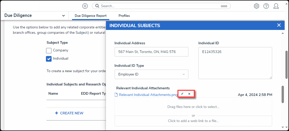
Task: Click to add a web link area
Action: click(193, 121)
